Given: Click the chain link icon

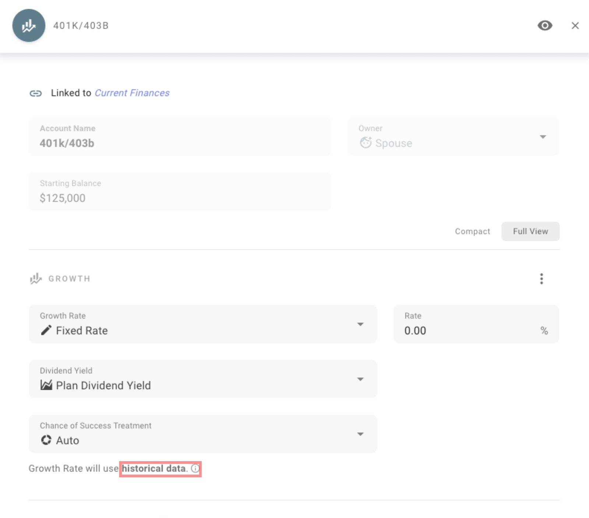Looking at the screenshot, I should point(36,93).
